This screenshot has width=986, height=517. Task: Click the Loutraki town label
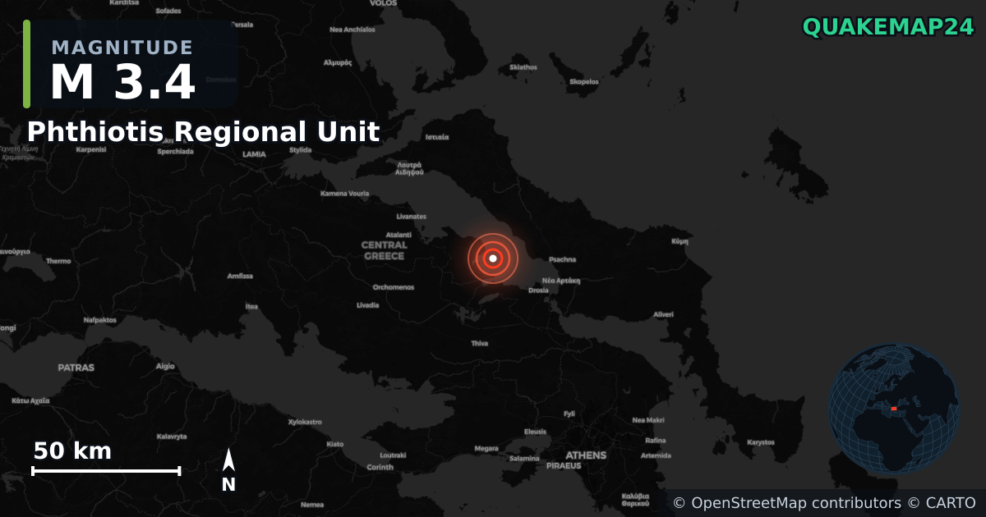pyautogui.click(x=393, y=455)
